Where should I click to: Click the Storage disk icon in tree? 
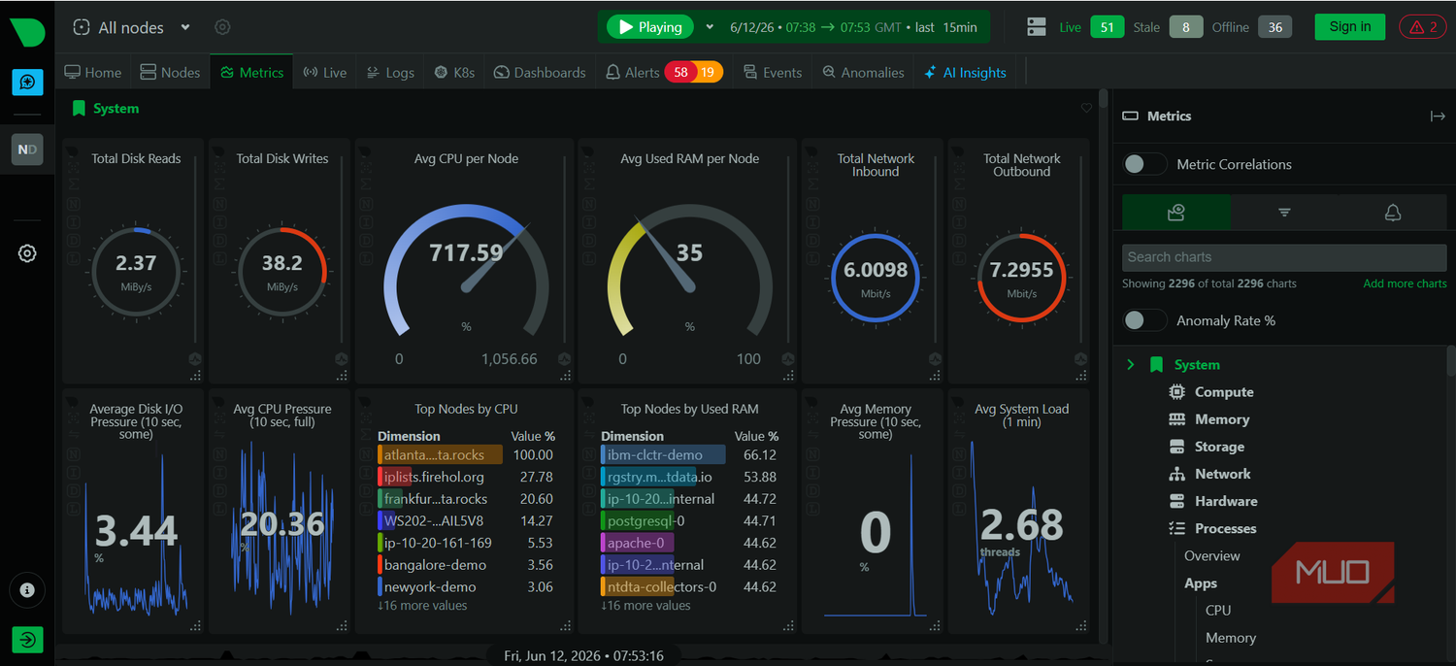1177,447
